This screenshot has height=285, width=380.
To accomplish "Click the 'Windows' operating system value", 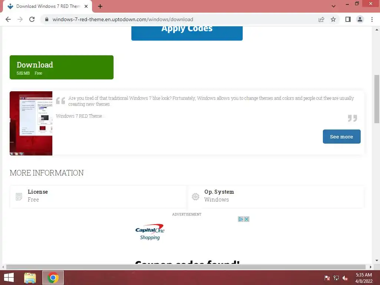I will click(x=216, y=199).
